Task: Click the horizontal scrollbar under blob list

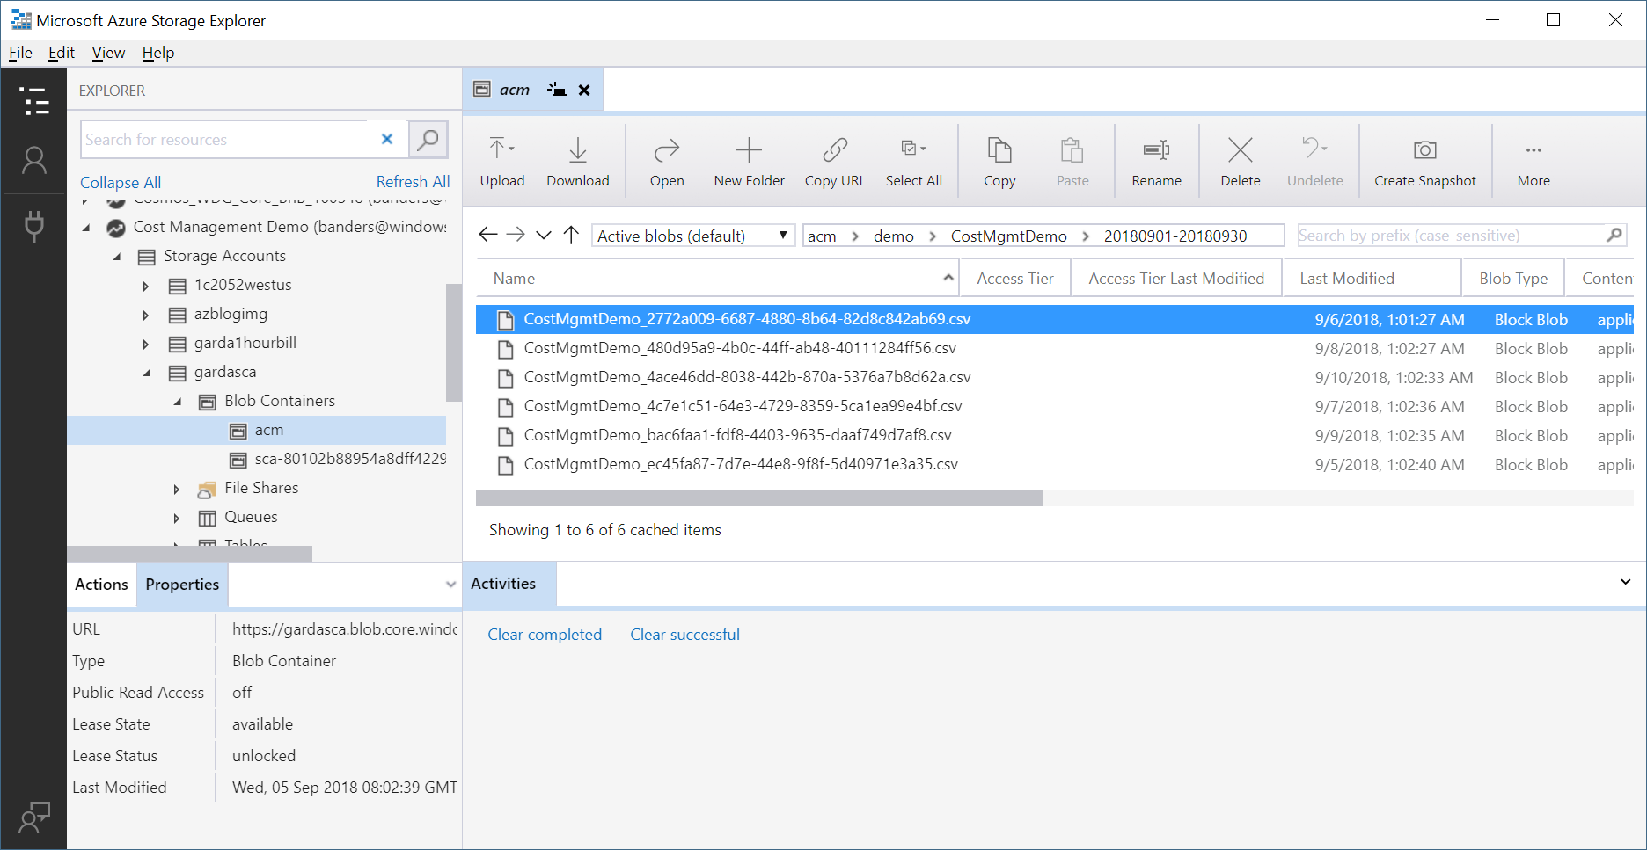Action: tap(759, 498)
